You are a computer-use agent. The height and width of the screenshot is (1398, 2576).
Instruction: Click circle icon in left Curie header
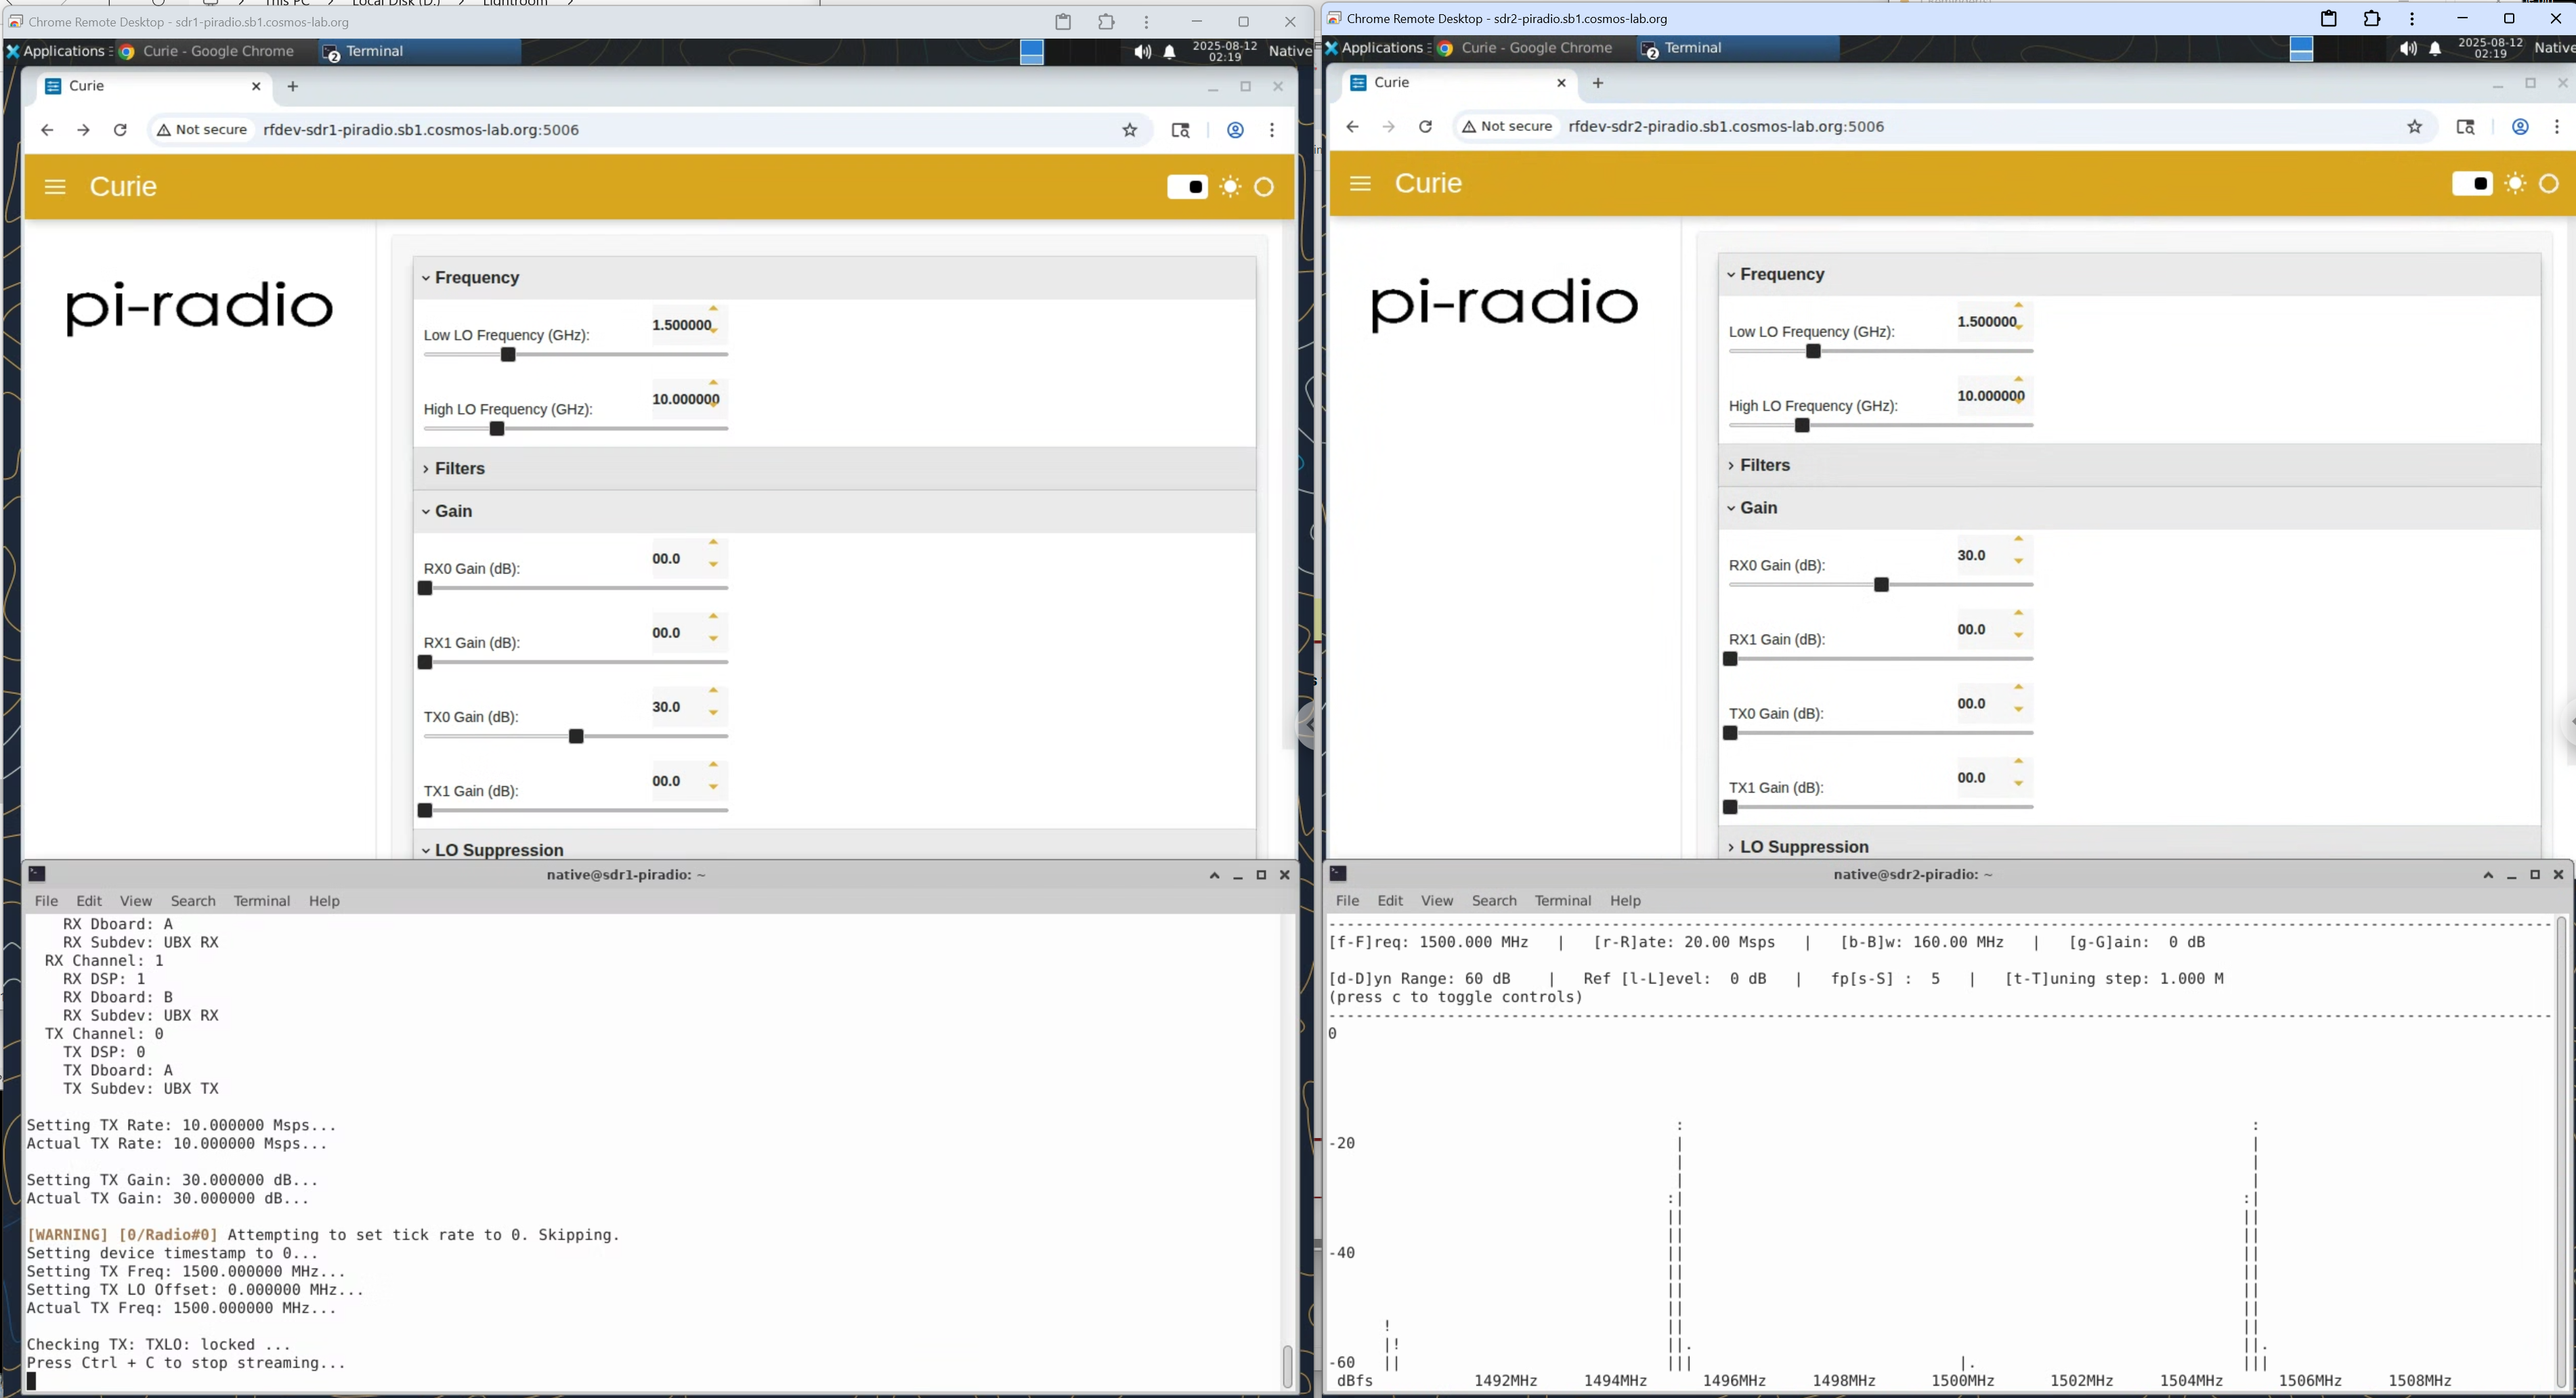[x=1264, y=187]
